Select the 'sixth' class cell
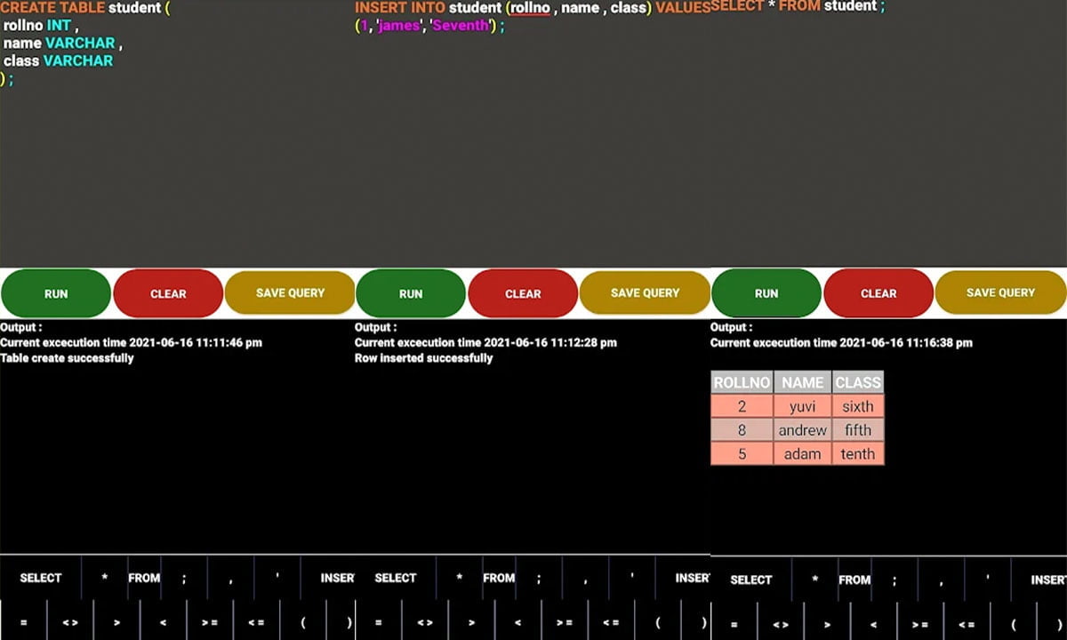This screenshot has height=640, width=1067. [x=858, y=406]
